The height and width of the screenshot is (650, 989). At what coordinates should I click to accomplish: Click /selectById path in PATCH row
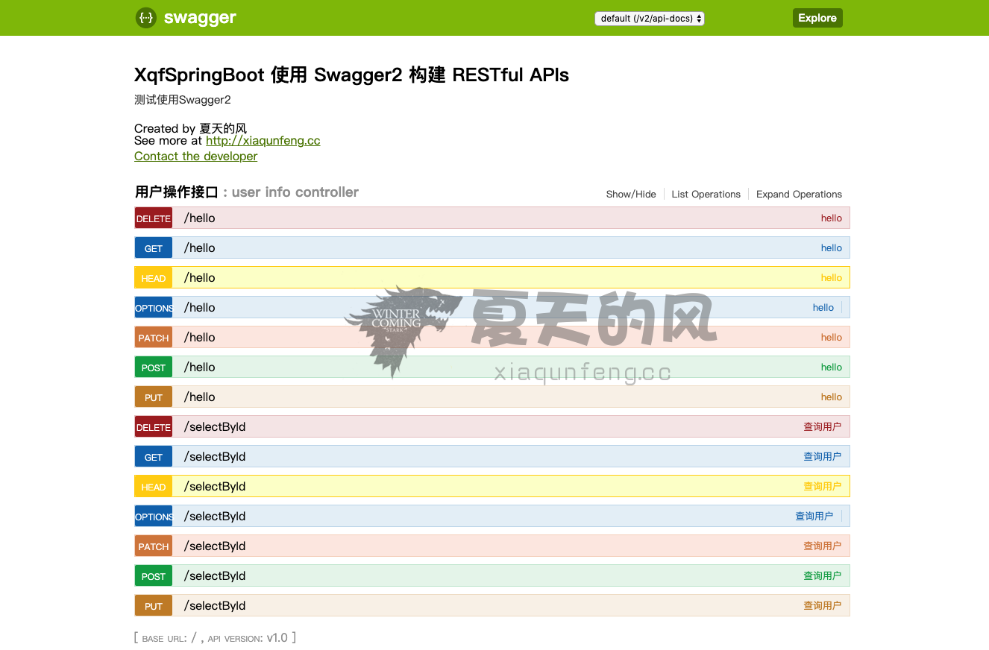(x=215, y=546)
